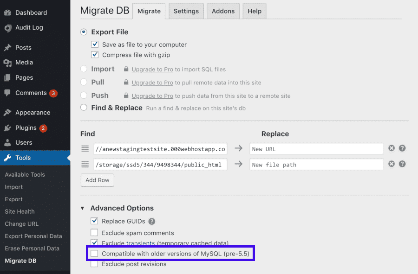Collapse the Advanced Options section
The height and width of the screenshot is (274, 418).
[x=82, y=208]
